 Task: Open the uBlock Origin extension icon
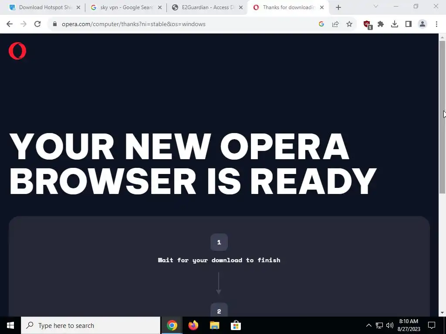coord(367,24)
